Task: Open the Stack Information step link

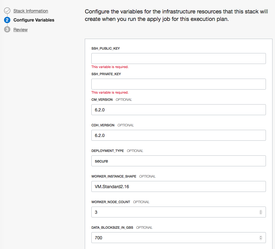Action: pos(31,11)
